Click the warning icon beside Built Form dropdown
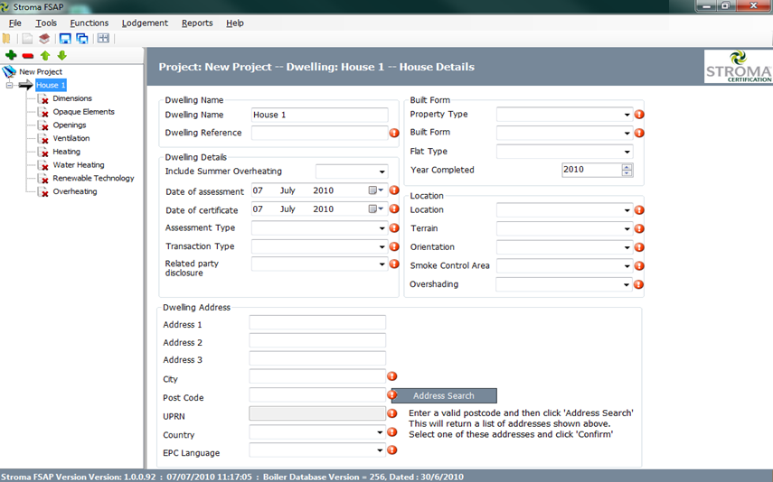Screen dimensions: 773x482 tap(639, 133)
